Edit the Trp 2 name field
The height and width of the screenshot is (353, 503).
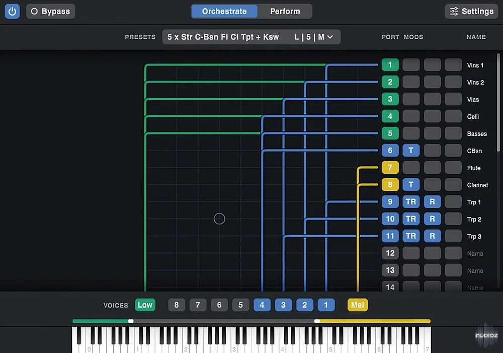(x=474, y=220)
